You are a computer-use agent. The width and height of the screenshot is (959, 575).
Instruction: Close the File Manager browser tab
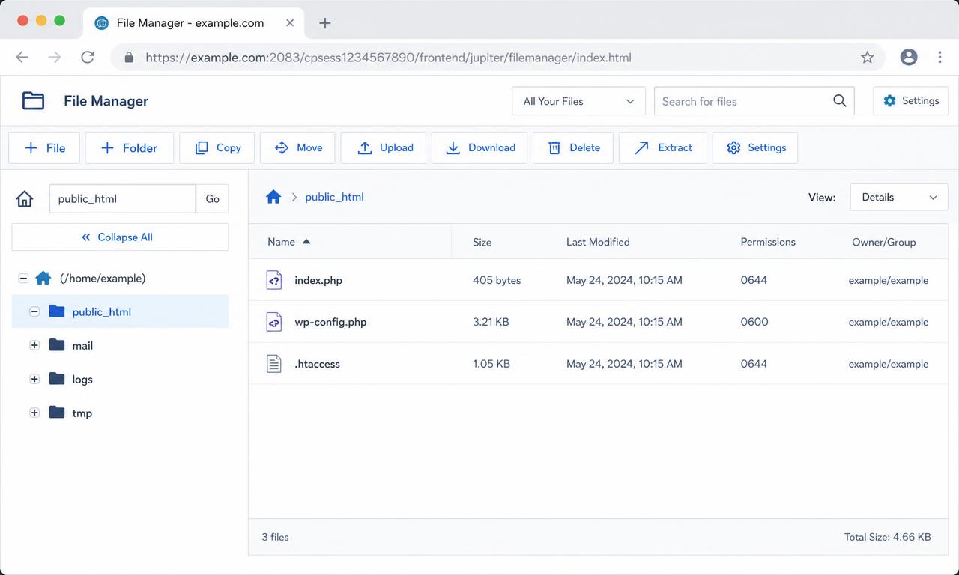point(290,23)
